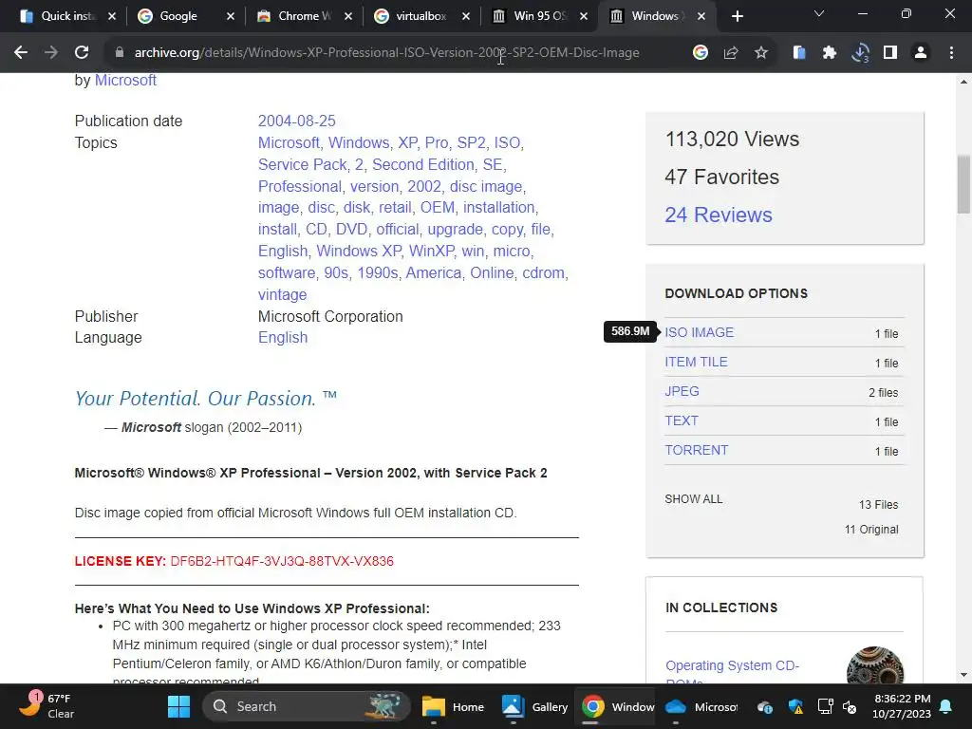Screen dimensions: 972x729
Task: Click the taskbar Search box
Action: click(307, 706)
